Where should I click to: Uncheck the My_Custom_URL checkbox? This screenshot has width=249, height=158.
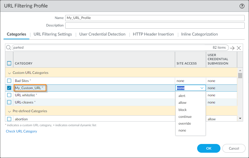coord(9,88)
